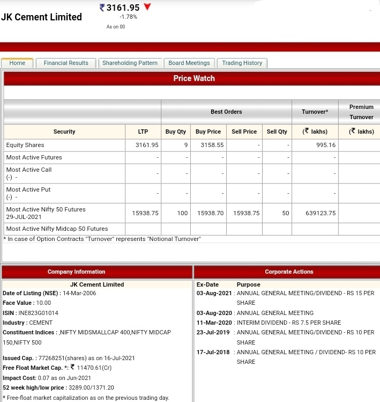The image size is (380, 402).
Task: Click the Best Orders group header
Action: tap(226, 112)
